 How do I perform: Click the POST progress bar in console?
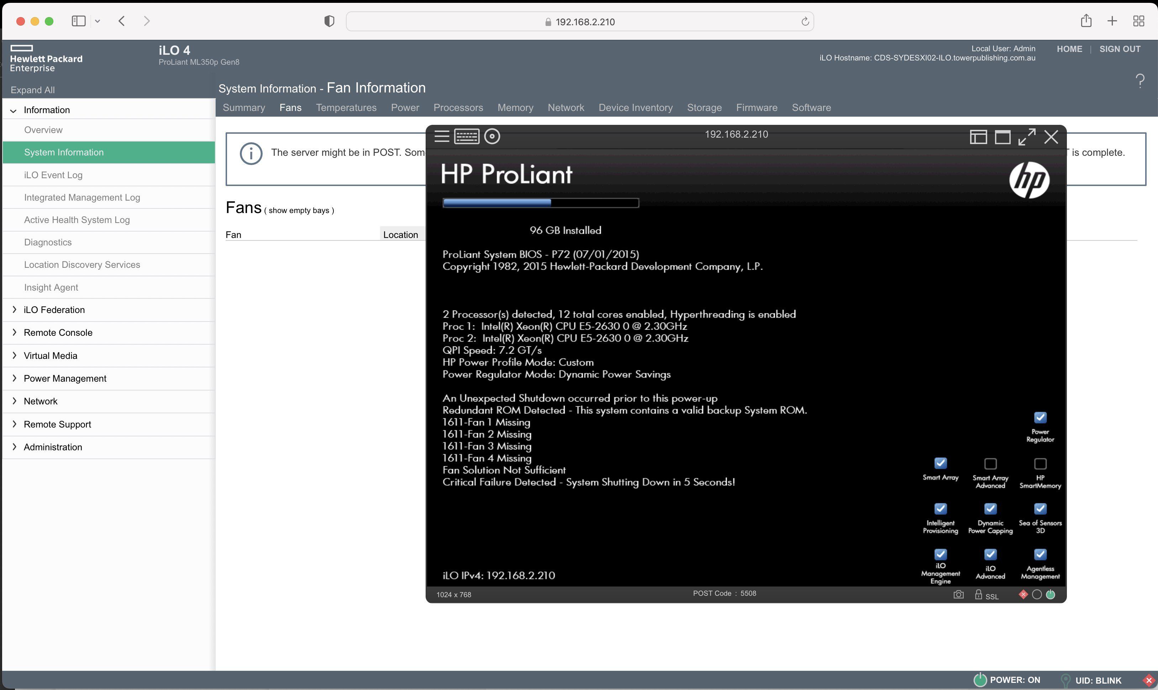coord(541,203)
